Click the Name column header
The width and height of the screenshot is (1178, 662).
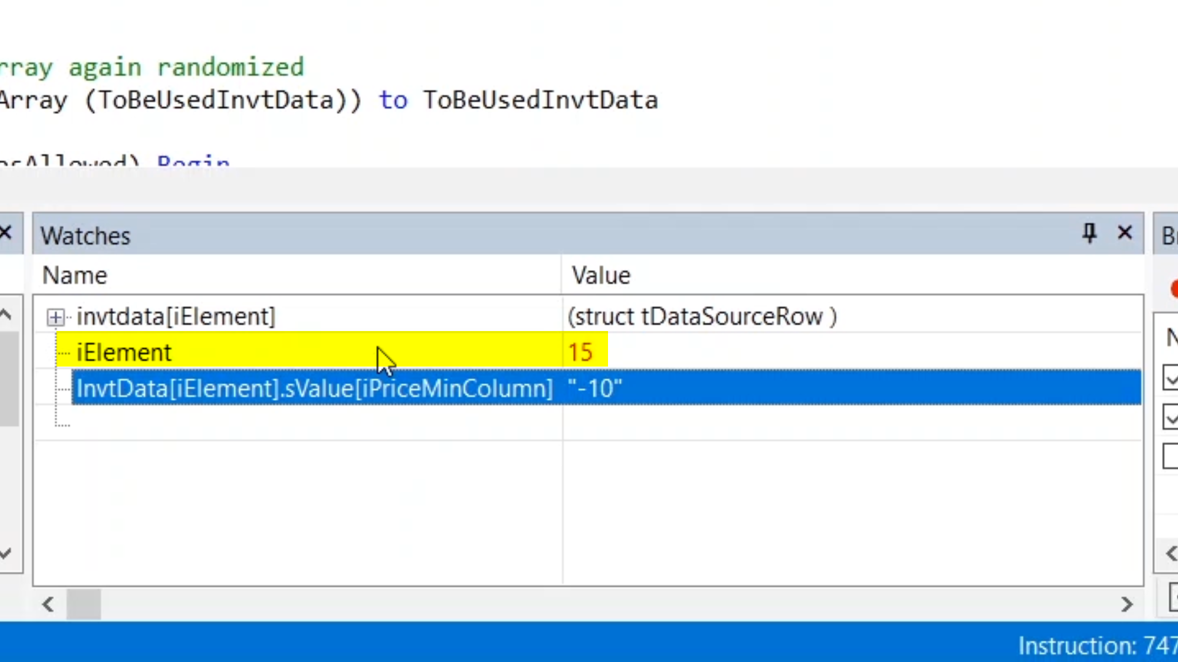pyautogui.click(x=75, y=276)
